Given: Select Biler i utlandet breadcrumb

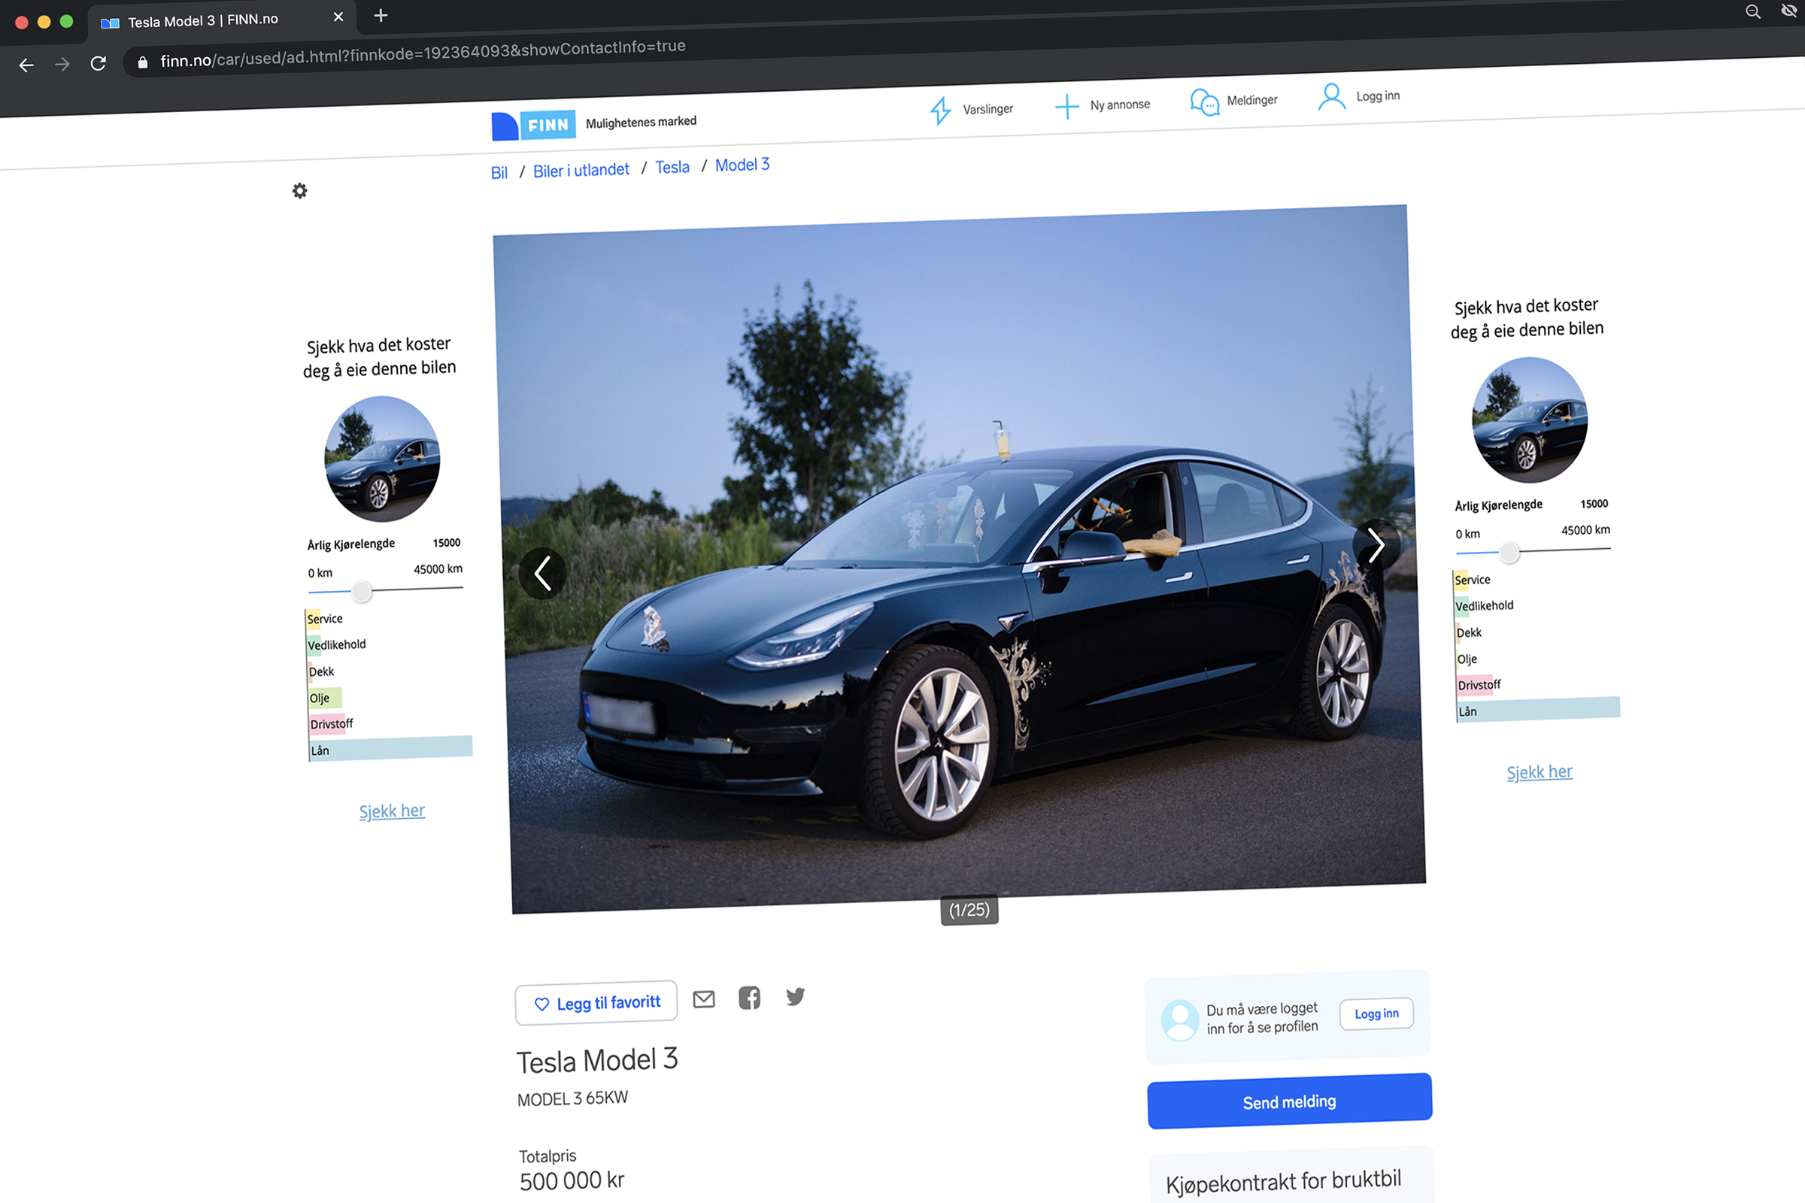Looking at the screenshot, I should tap(581, 171).
